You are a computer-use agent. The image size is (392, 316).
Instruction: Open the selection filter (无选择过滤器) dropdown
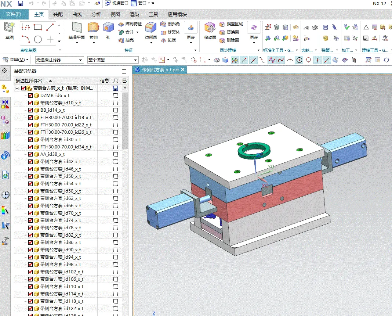pos(59,60)
